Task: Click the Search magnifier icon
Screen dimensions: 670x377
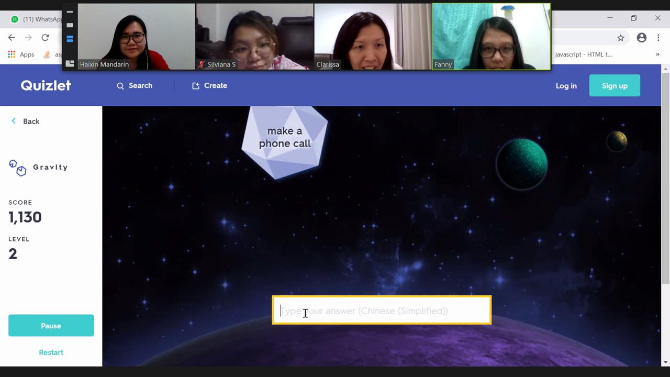Action: [120, 86]
